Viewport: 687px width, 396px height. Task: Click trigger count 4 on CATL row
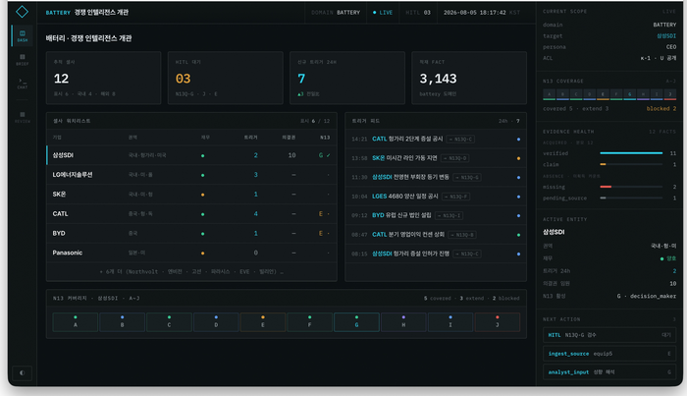[x=255, y=214]
